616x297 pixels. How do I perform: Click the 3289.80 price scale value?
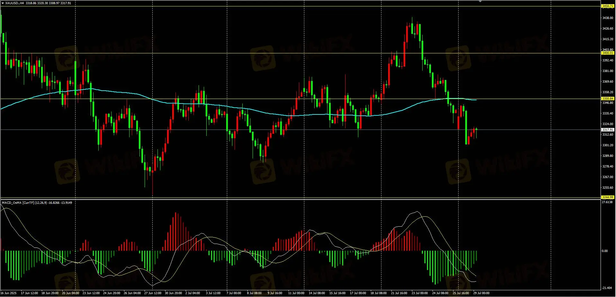(607, 156)
